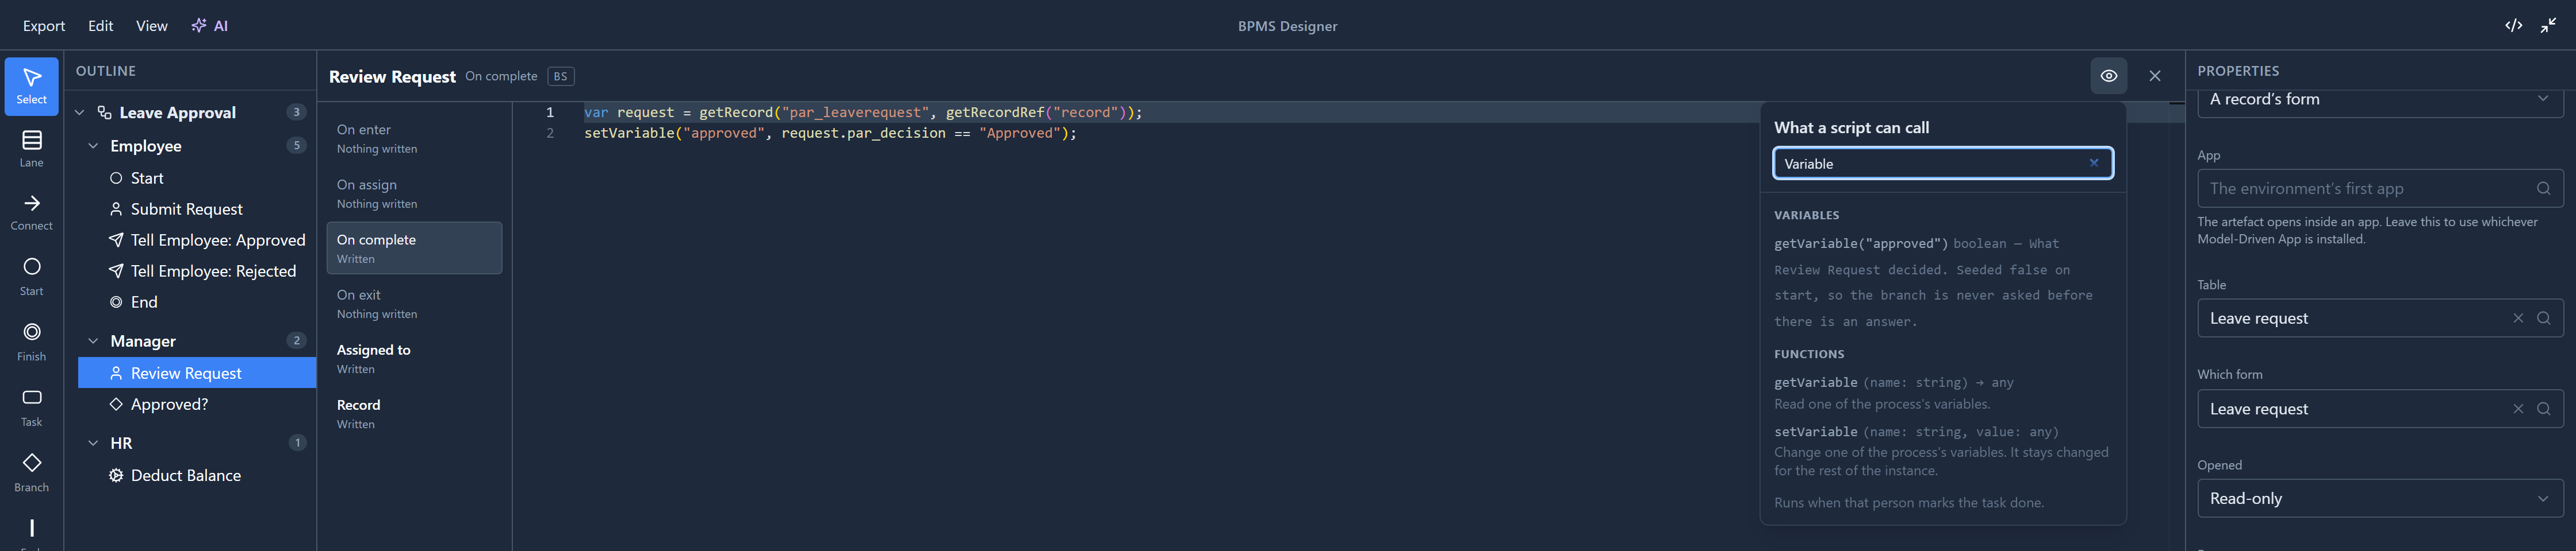Click the setVariable function entry

[x=1942, y=450]
